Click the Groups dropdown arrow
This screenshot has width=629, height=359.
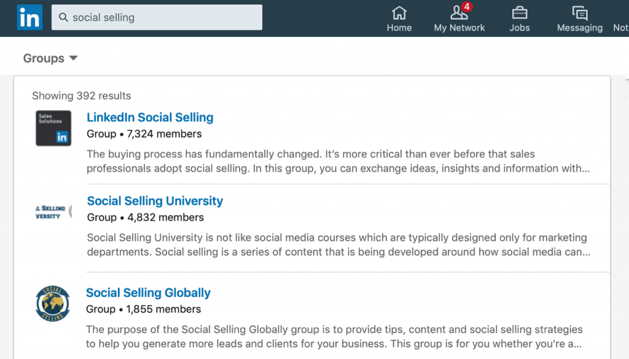point(74,58)
